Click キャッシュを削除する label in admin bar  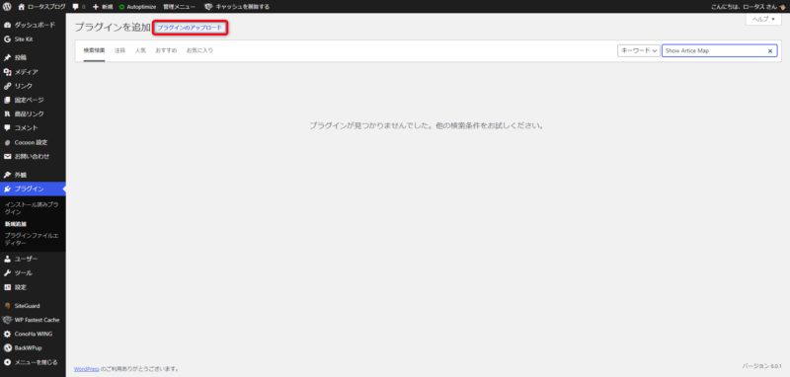[242, 7]
